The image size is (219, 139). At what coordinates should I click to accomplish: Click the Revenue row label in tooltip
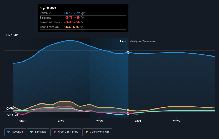point(45,13)
